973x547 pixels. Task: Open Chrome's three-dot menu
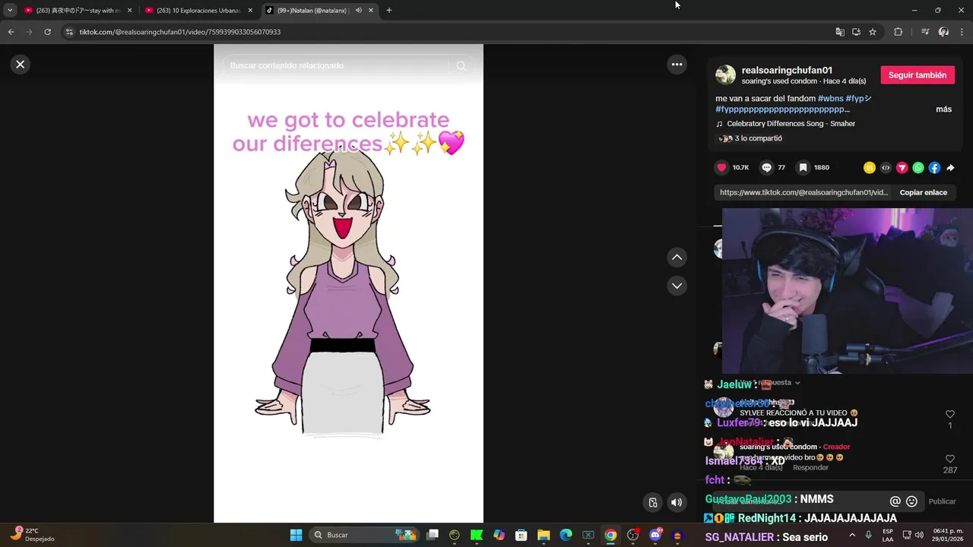pyautogui.click(x=962, y=32)
